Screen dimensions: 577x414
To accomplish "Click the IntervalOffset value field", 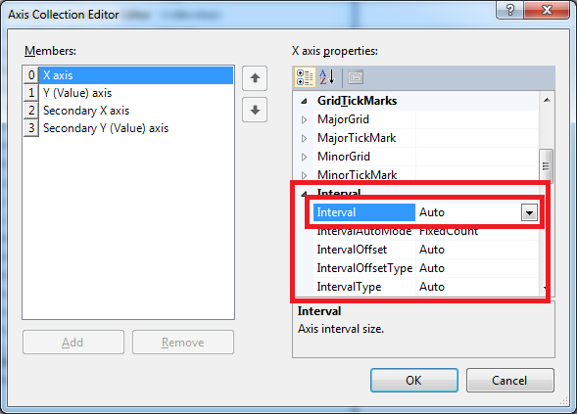I will click(477, 250).
